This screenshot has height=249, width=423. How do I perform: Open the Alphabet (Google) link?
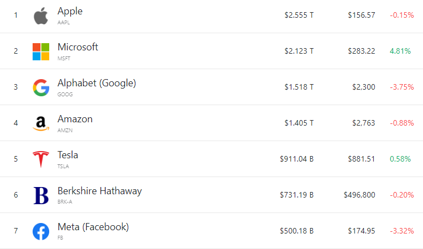(x=97, y=83)
